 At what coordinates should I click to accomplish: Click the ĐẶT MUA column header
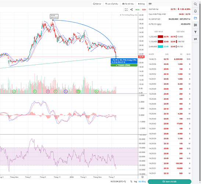[x=159, y=32]
